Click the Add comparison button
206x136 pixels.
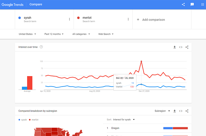point(151,20)
